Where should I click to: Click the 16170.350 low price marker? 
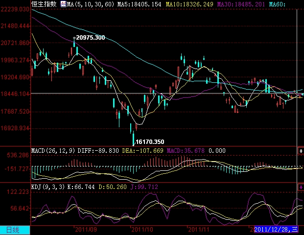150,142
